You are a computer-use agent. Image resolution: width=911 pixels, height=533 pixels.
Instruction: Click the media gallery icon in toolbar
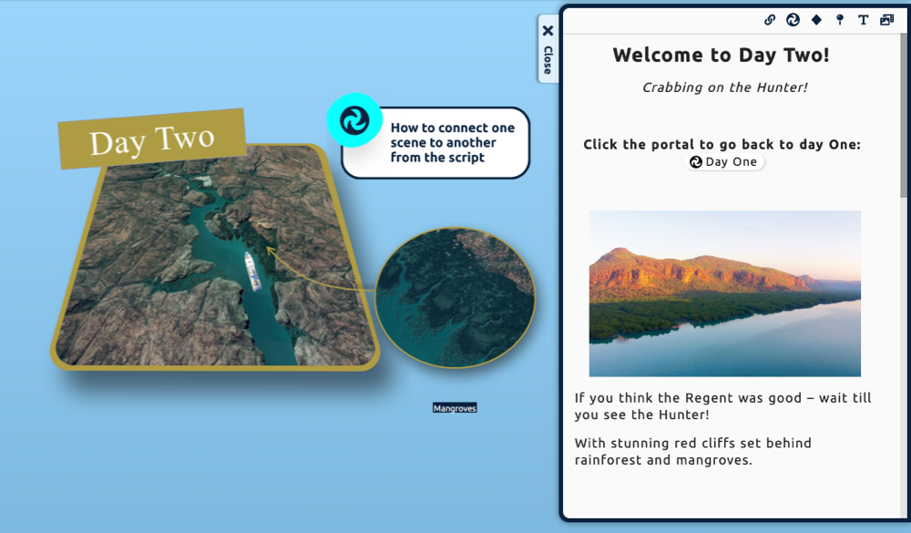[886, 20]
